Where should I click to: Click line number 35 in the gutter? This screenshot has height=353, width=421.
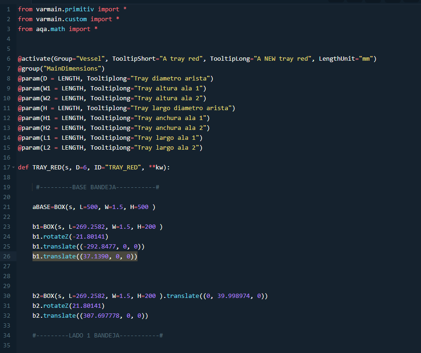[x=7, y=345]
